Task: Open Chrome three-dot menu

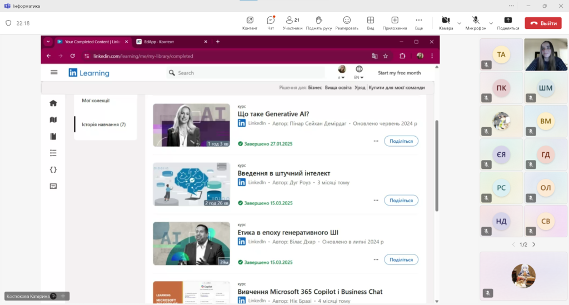Action: click(x=432, y=56)
